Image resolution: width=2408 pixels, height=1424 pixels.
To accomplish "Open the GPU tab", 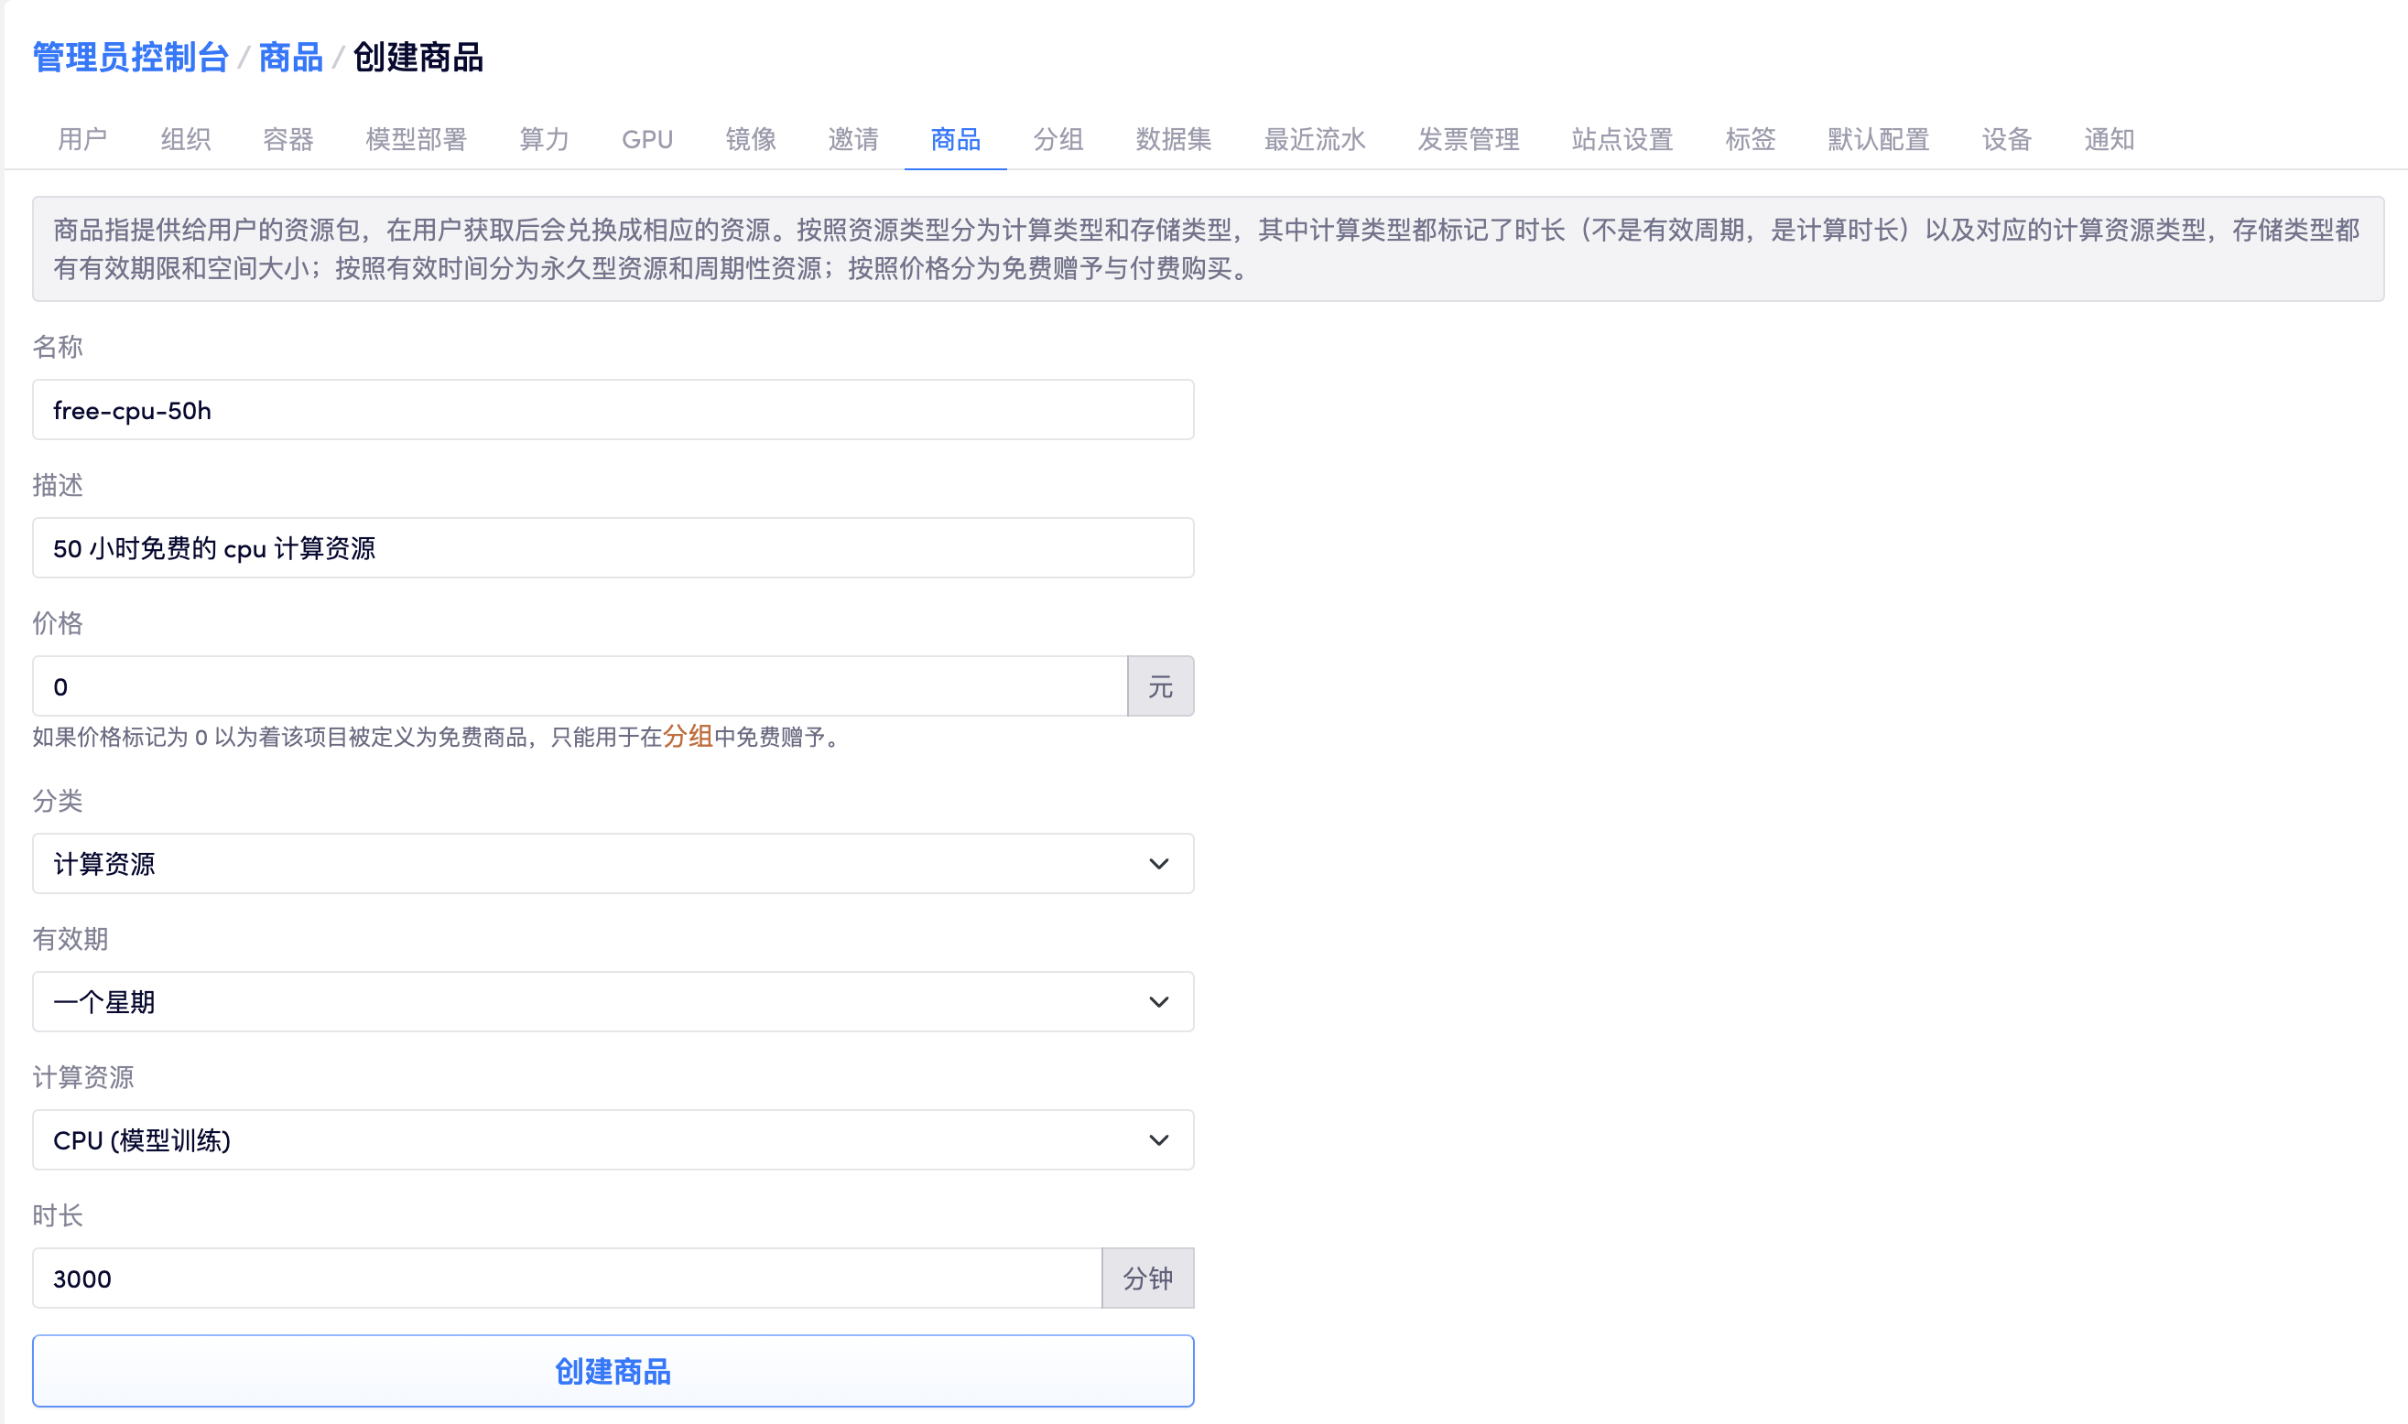I will (647, 139).
